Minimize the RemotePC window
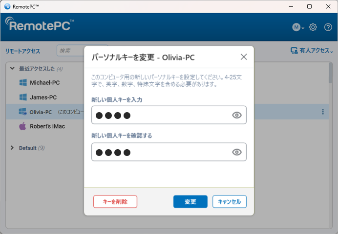338x234 pixels. (291, 7)
